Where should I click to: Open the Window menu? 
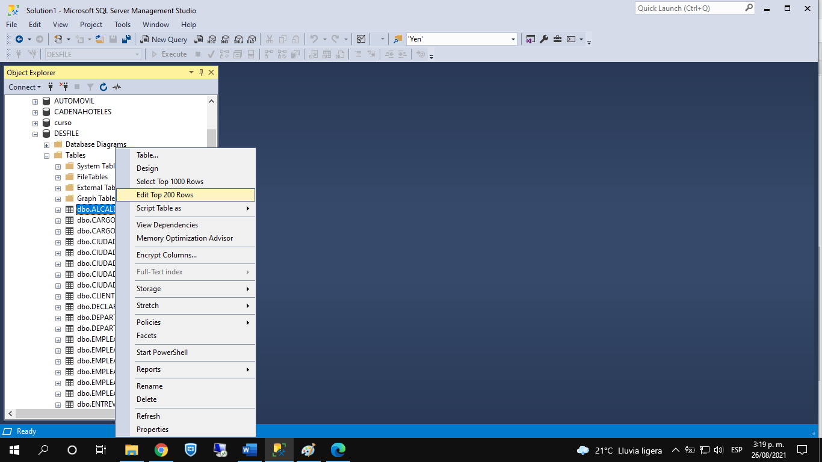point(156,25)
